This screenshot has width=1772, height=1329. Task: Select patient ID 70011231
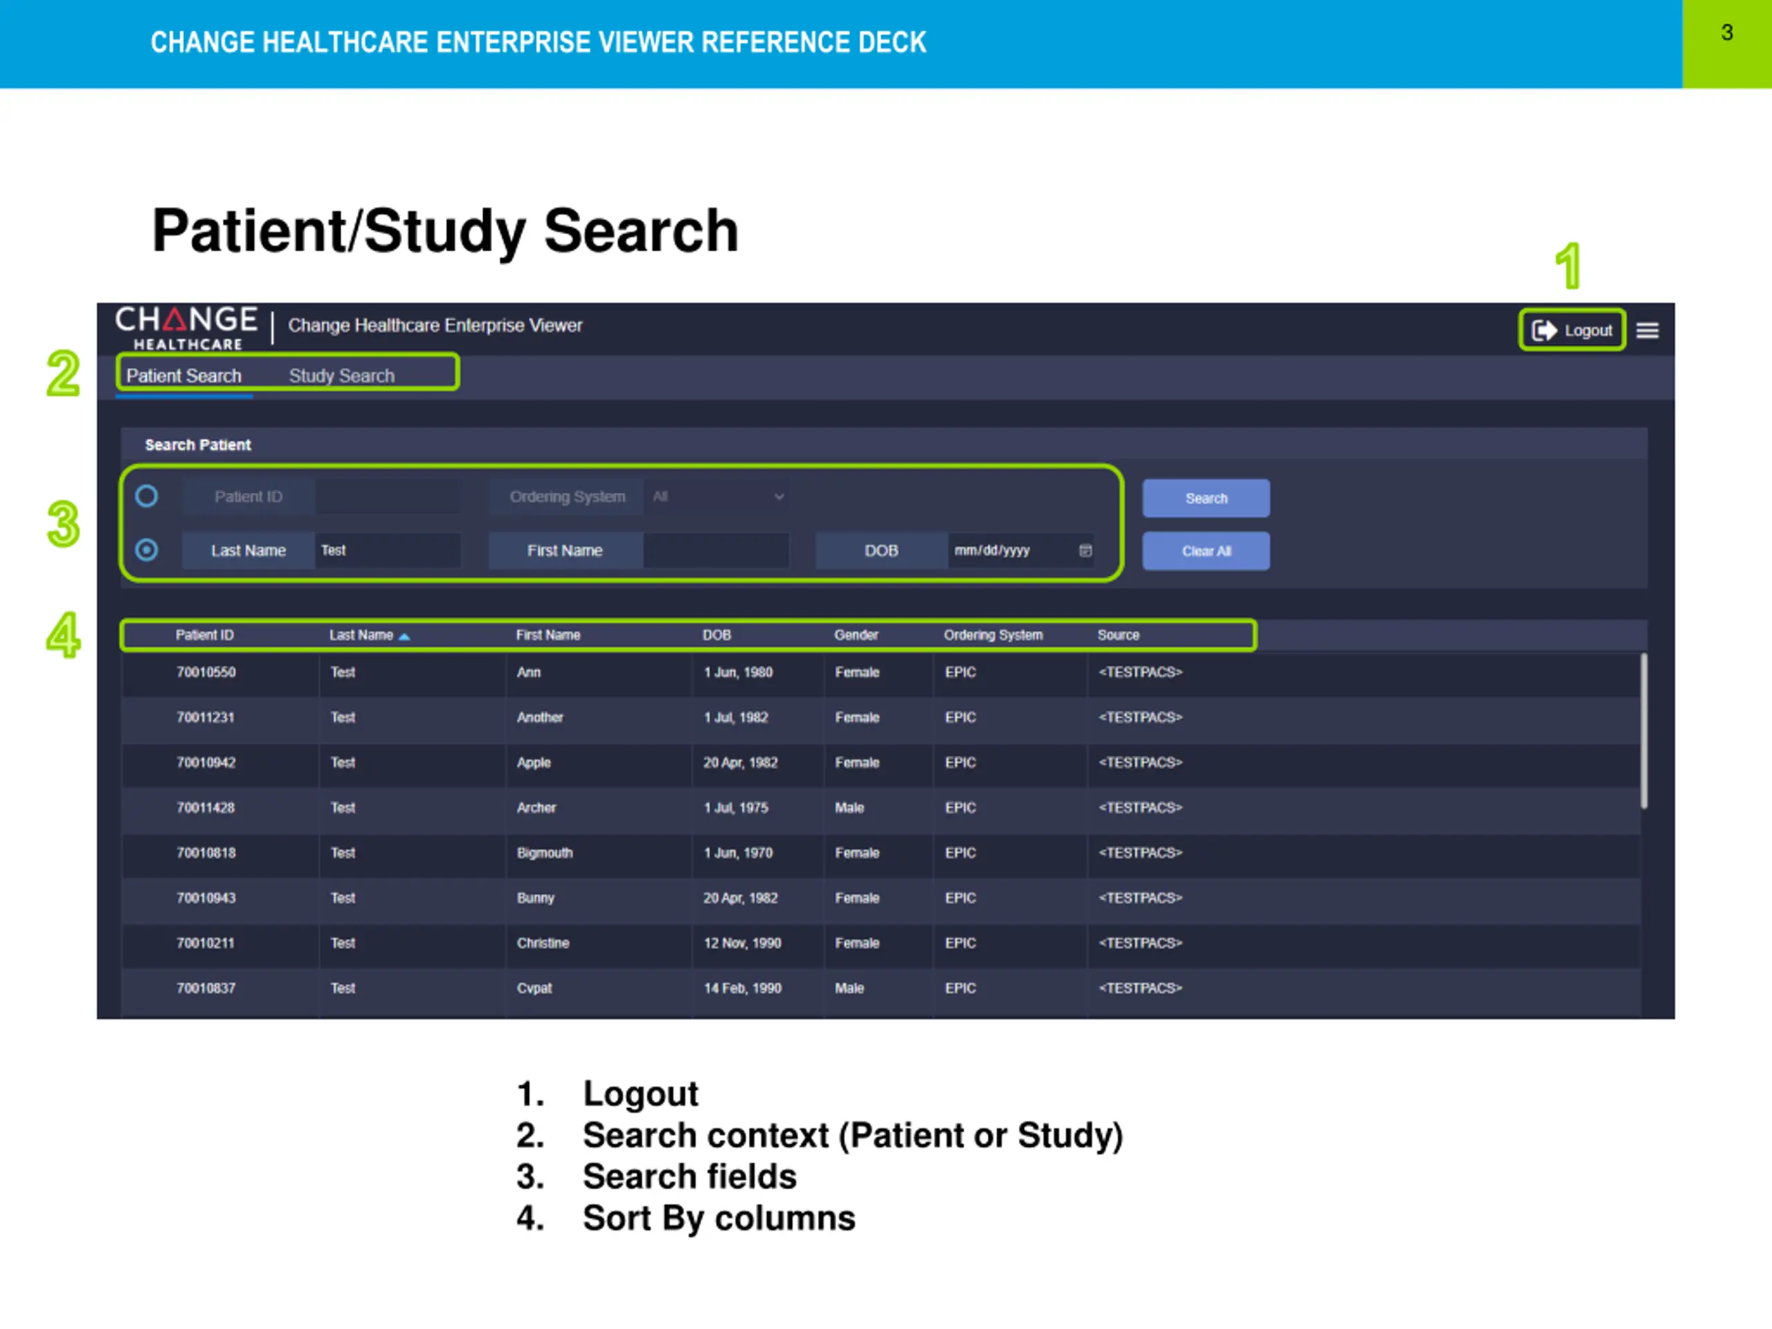coord(206,718)
